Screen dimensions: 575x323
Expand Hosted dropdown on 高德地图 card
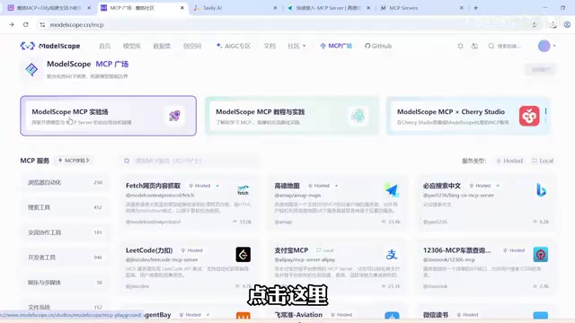pyautogui.click(x=336, y=186)
